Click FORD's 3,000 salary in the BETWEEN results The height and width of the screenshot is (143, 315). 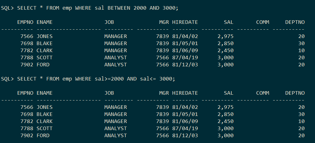pos(226,65)
